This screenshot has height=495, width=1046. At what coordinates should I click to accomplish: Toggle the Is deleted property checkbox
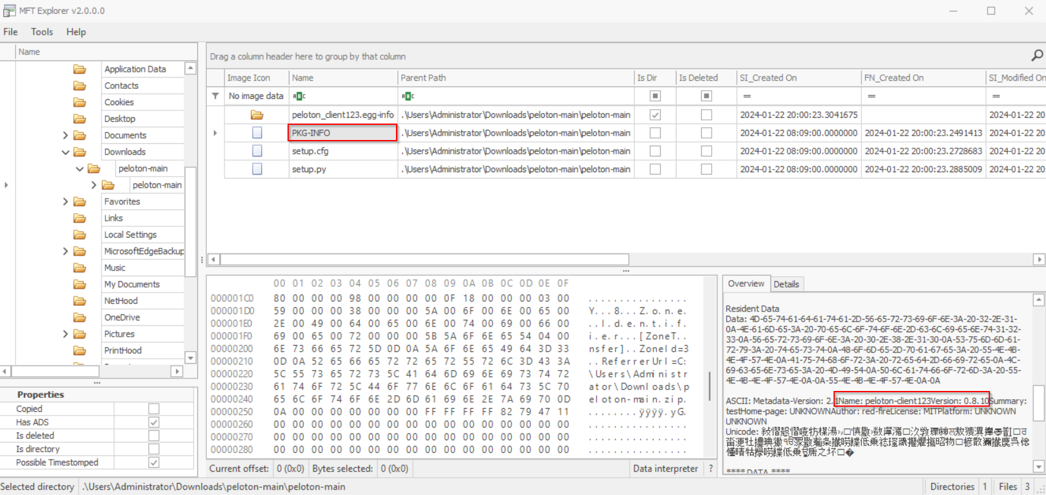pyautogui.click(x=154, y=436)
